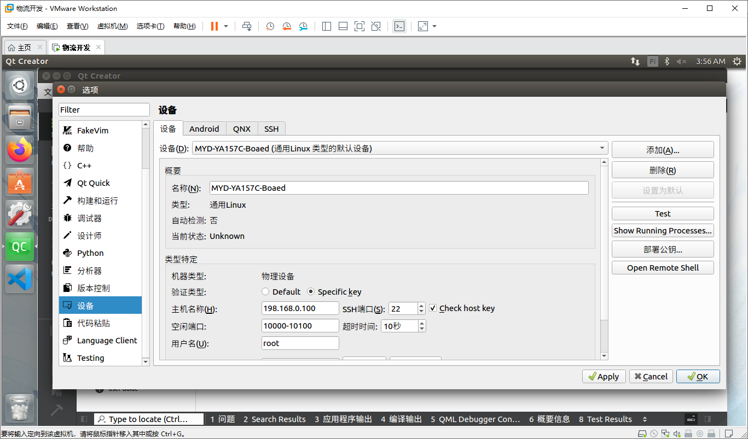Increase the SSH port number stepper
748x439 pixels.
pyautogui.click(x=421, y=306)
